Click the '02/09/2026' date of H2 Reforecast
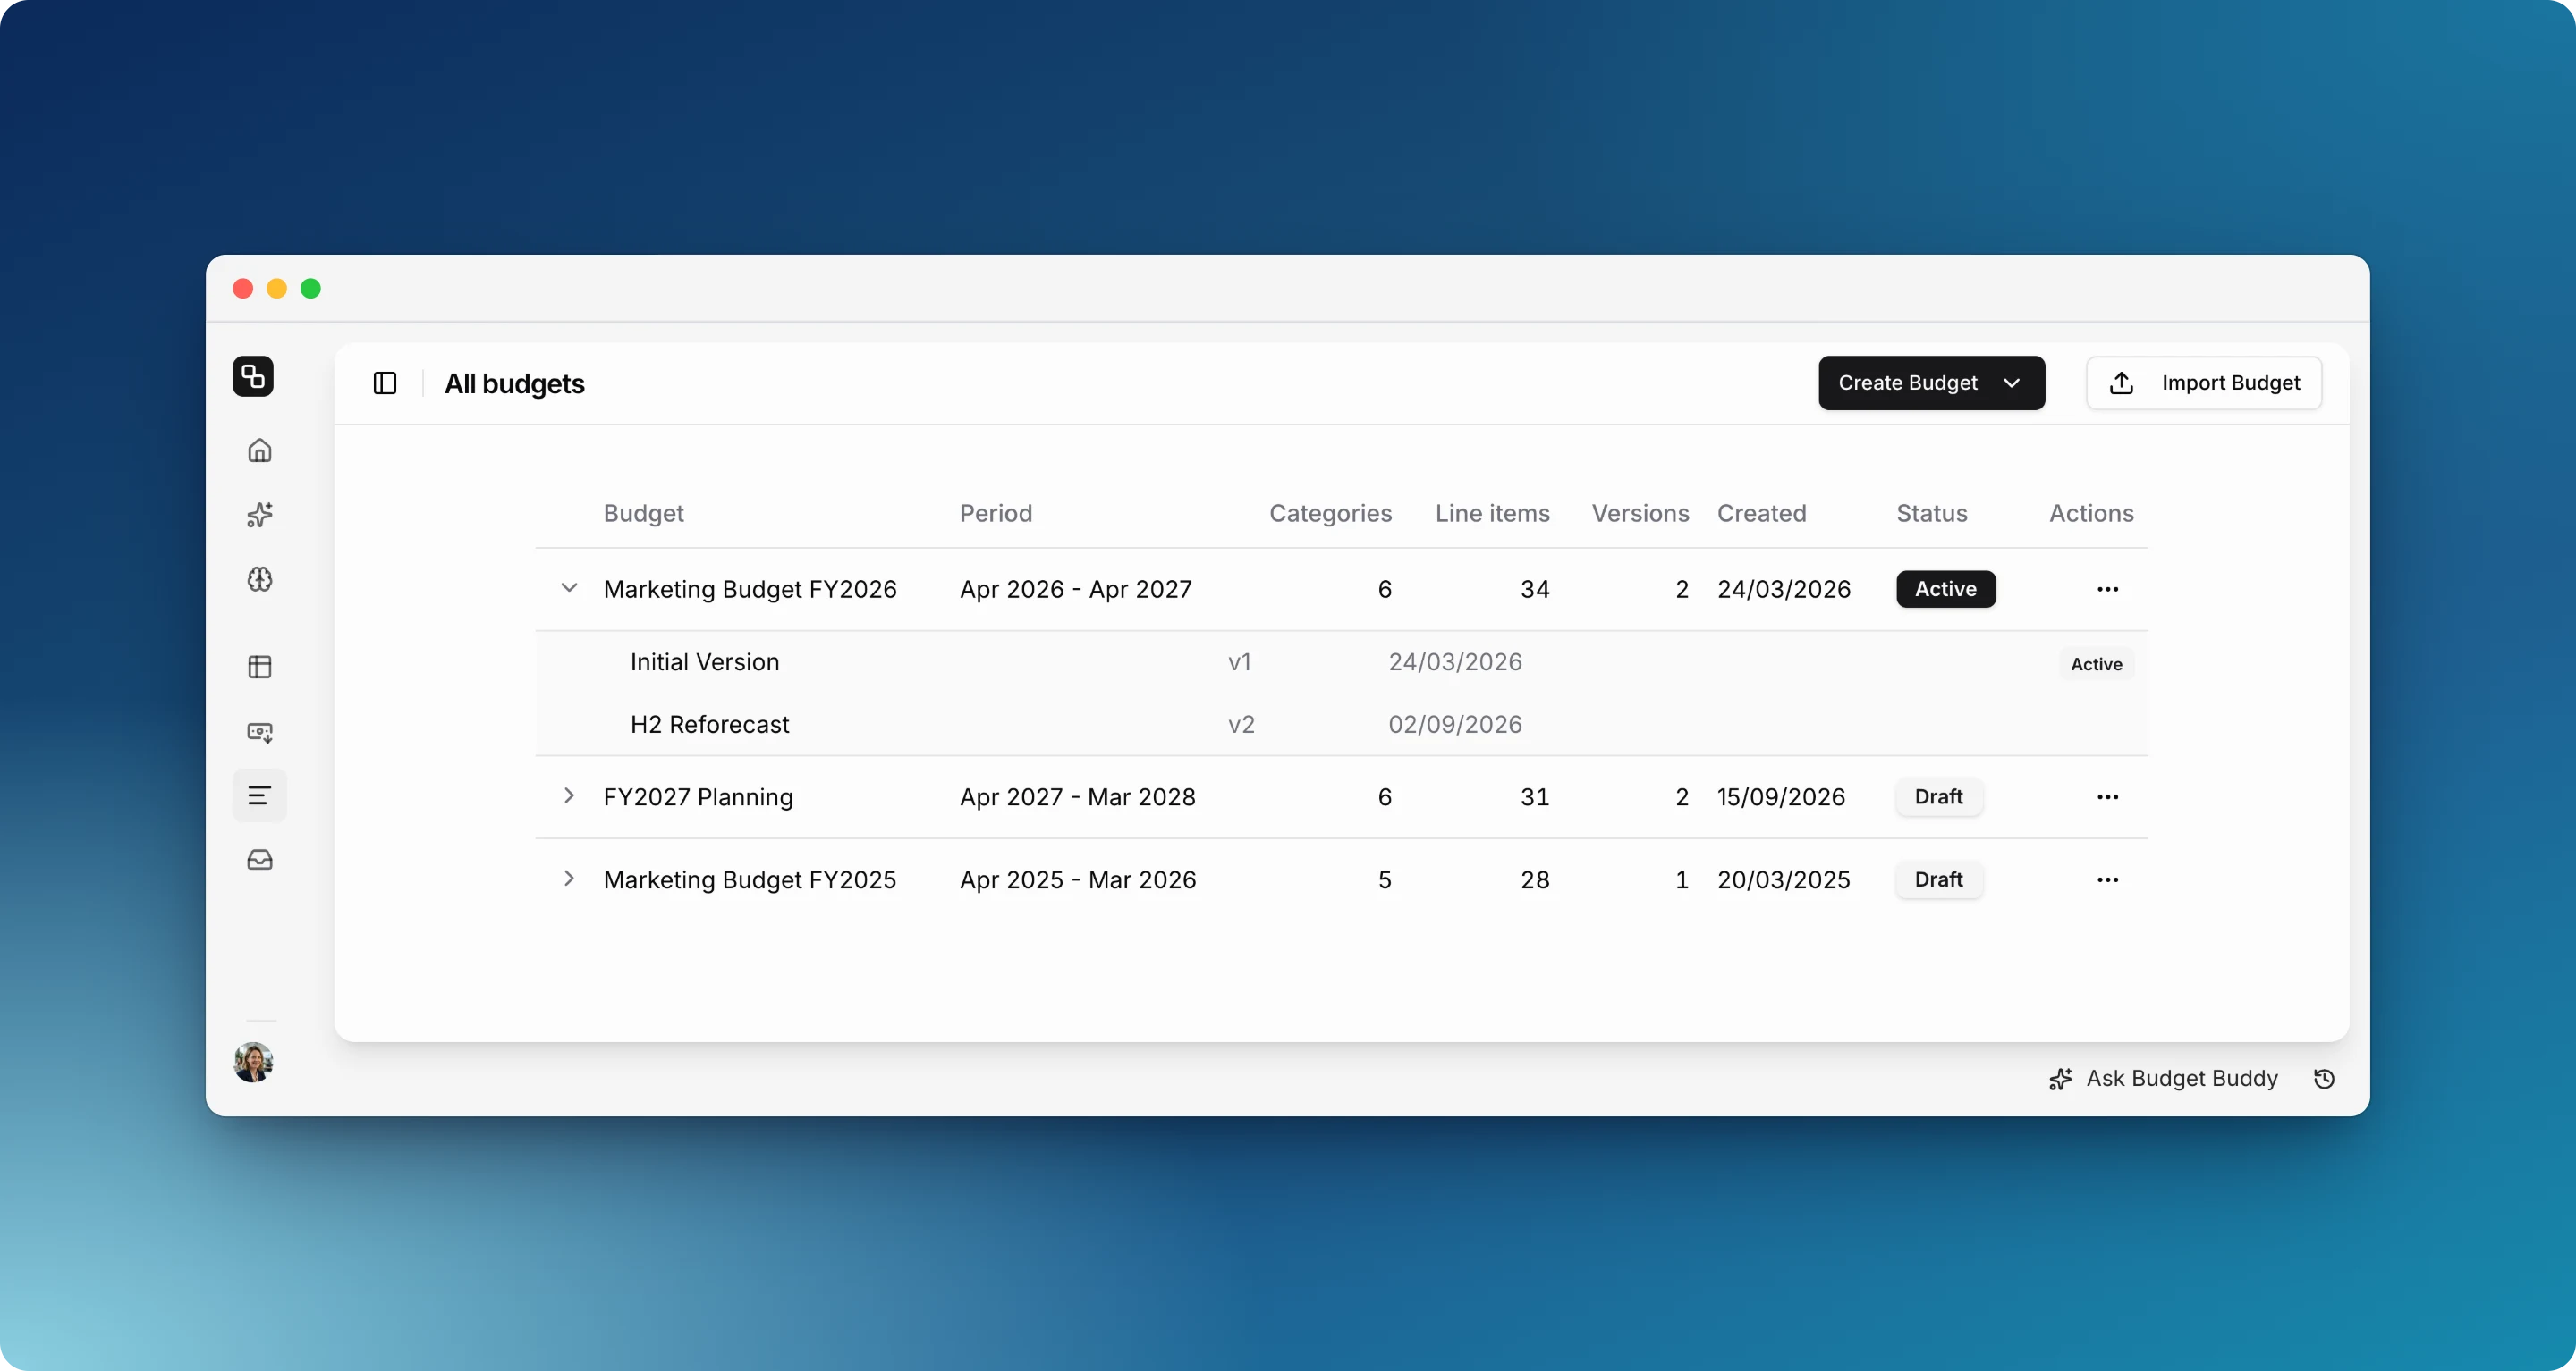Screen dimensions: 2576x1371 1454,725
